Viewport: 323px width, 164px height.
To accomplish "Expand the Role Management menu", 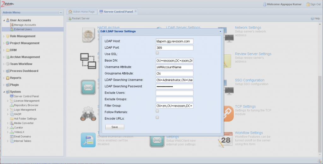I will tap(4, 36).
